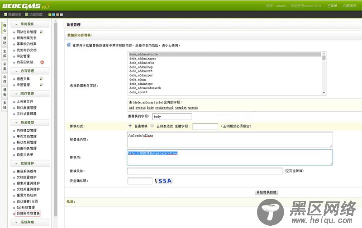Image resolution: width=362 pixels, height=228 pixels.
Task: Click the DedeCMS logo
Action: [26, 6]
